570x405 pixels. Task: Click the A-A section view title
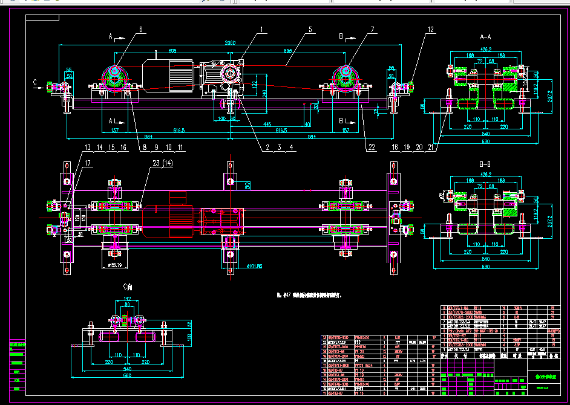[x=485, y=37]
